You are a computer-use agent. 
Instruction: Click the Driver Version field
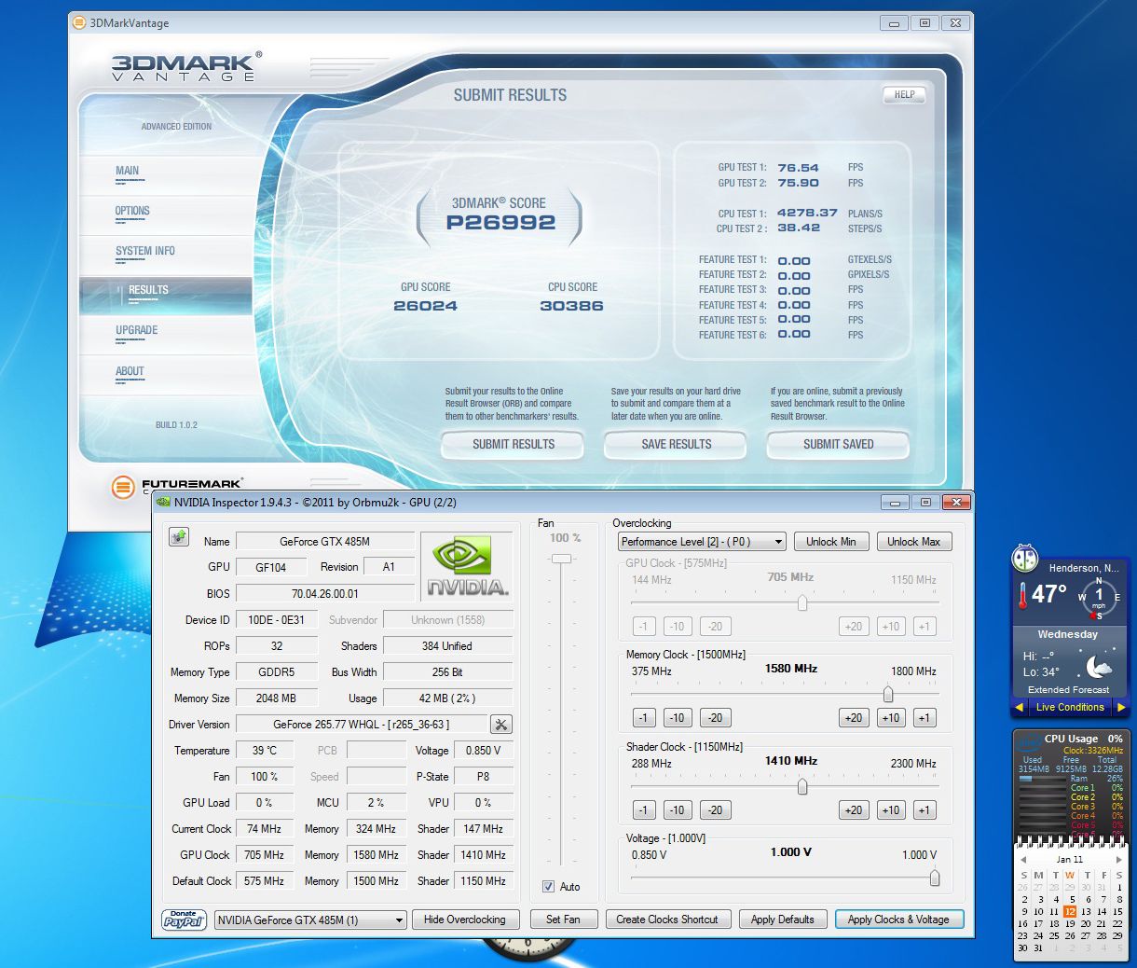tap(362, 725)
